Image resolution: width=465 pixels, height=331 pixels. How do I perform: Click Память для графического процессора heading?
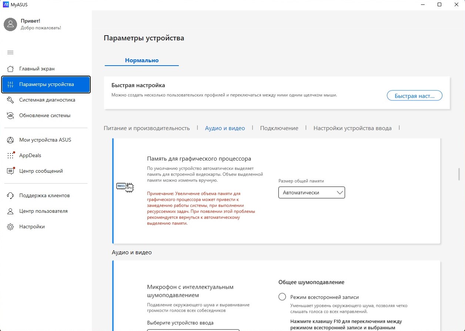click(199, 159)
